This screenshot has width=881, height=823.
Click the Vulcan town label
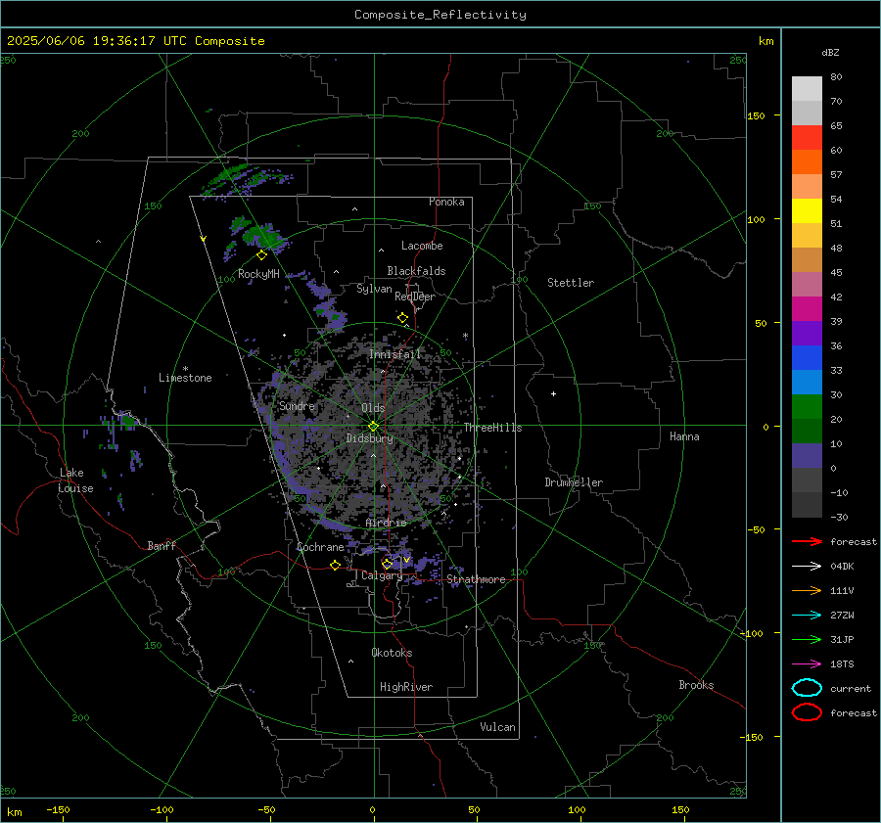coord(498,727)
